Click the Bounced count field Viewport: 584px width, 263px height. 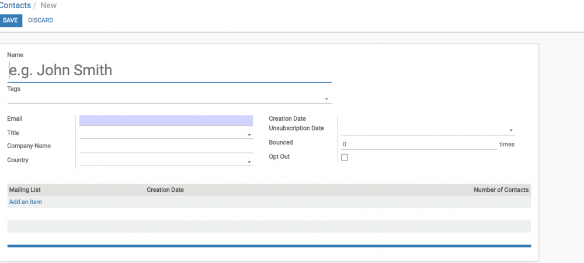pos(419,145)
